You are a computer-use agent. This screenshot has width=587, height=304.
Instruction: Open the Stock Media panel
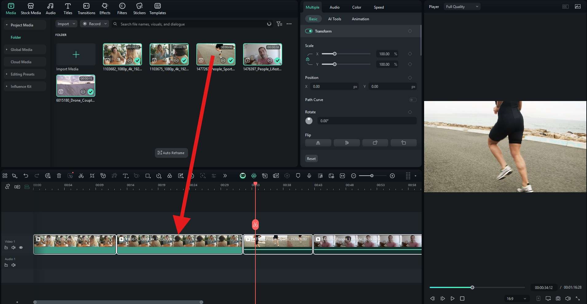pos(30,8)
